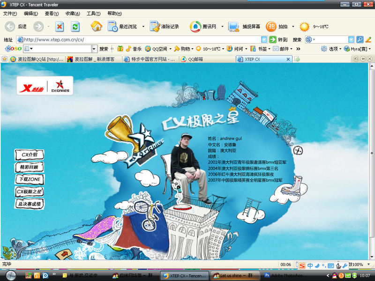Image resolution: width=375 pixels, height=281 pixels.
Task: Click the XTEP CX-GAMES logo
Action: 45,86
